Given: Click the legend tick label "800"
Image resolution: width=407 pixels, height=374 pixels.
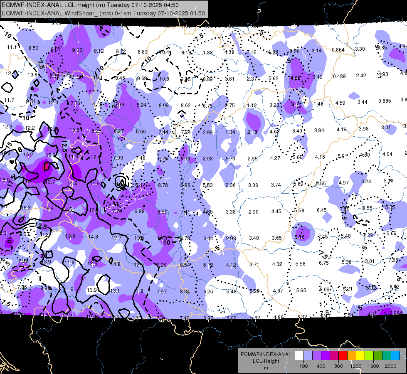Looking at the screenshot, I should 338,366.
